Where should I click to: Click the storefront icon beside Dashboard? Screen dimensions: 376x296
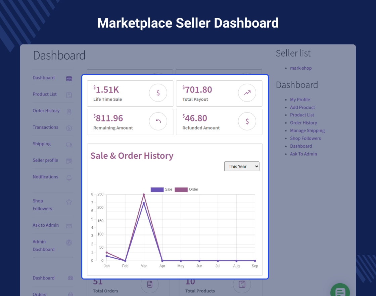tap(69, 78)
